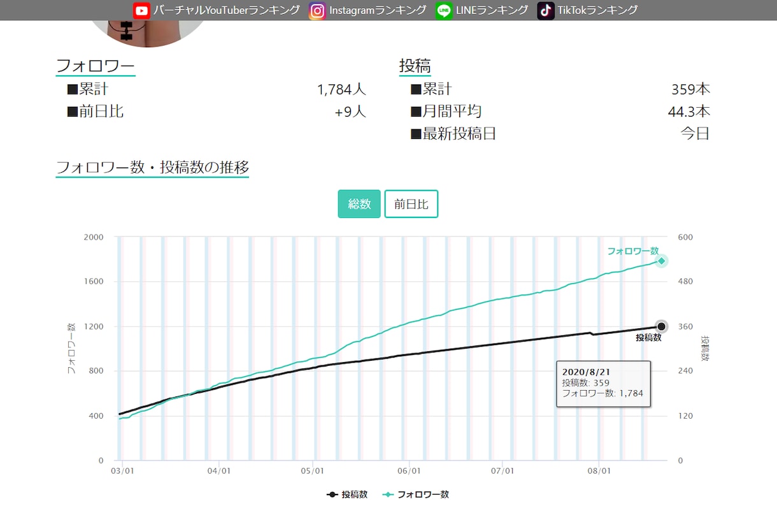Toggle フォロワー数 series in chart legend
777x508 pixels.
click(416, 494)
